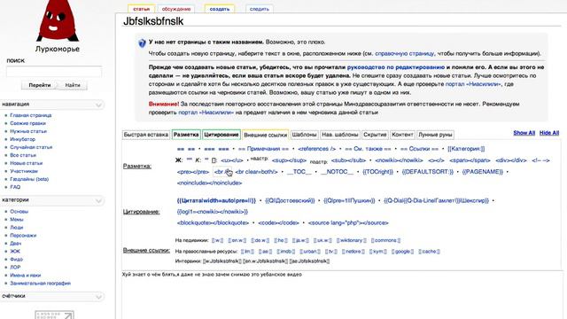567x319 pixels.
Task: Toggle the Быстрая вставка panel tab
Action: [146, 135]
